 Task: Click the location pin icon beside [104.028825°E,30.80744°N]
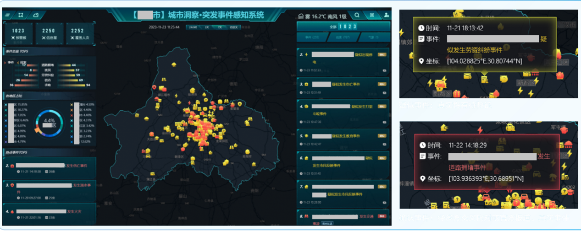421,61
